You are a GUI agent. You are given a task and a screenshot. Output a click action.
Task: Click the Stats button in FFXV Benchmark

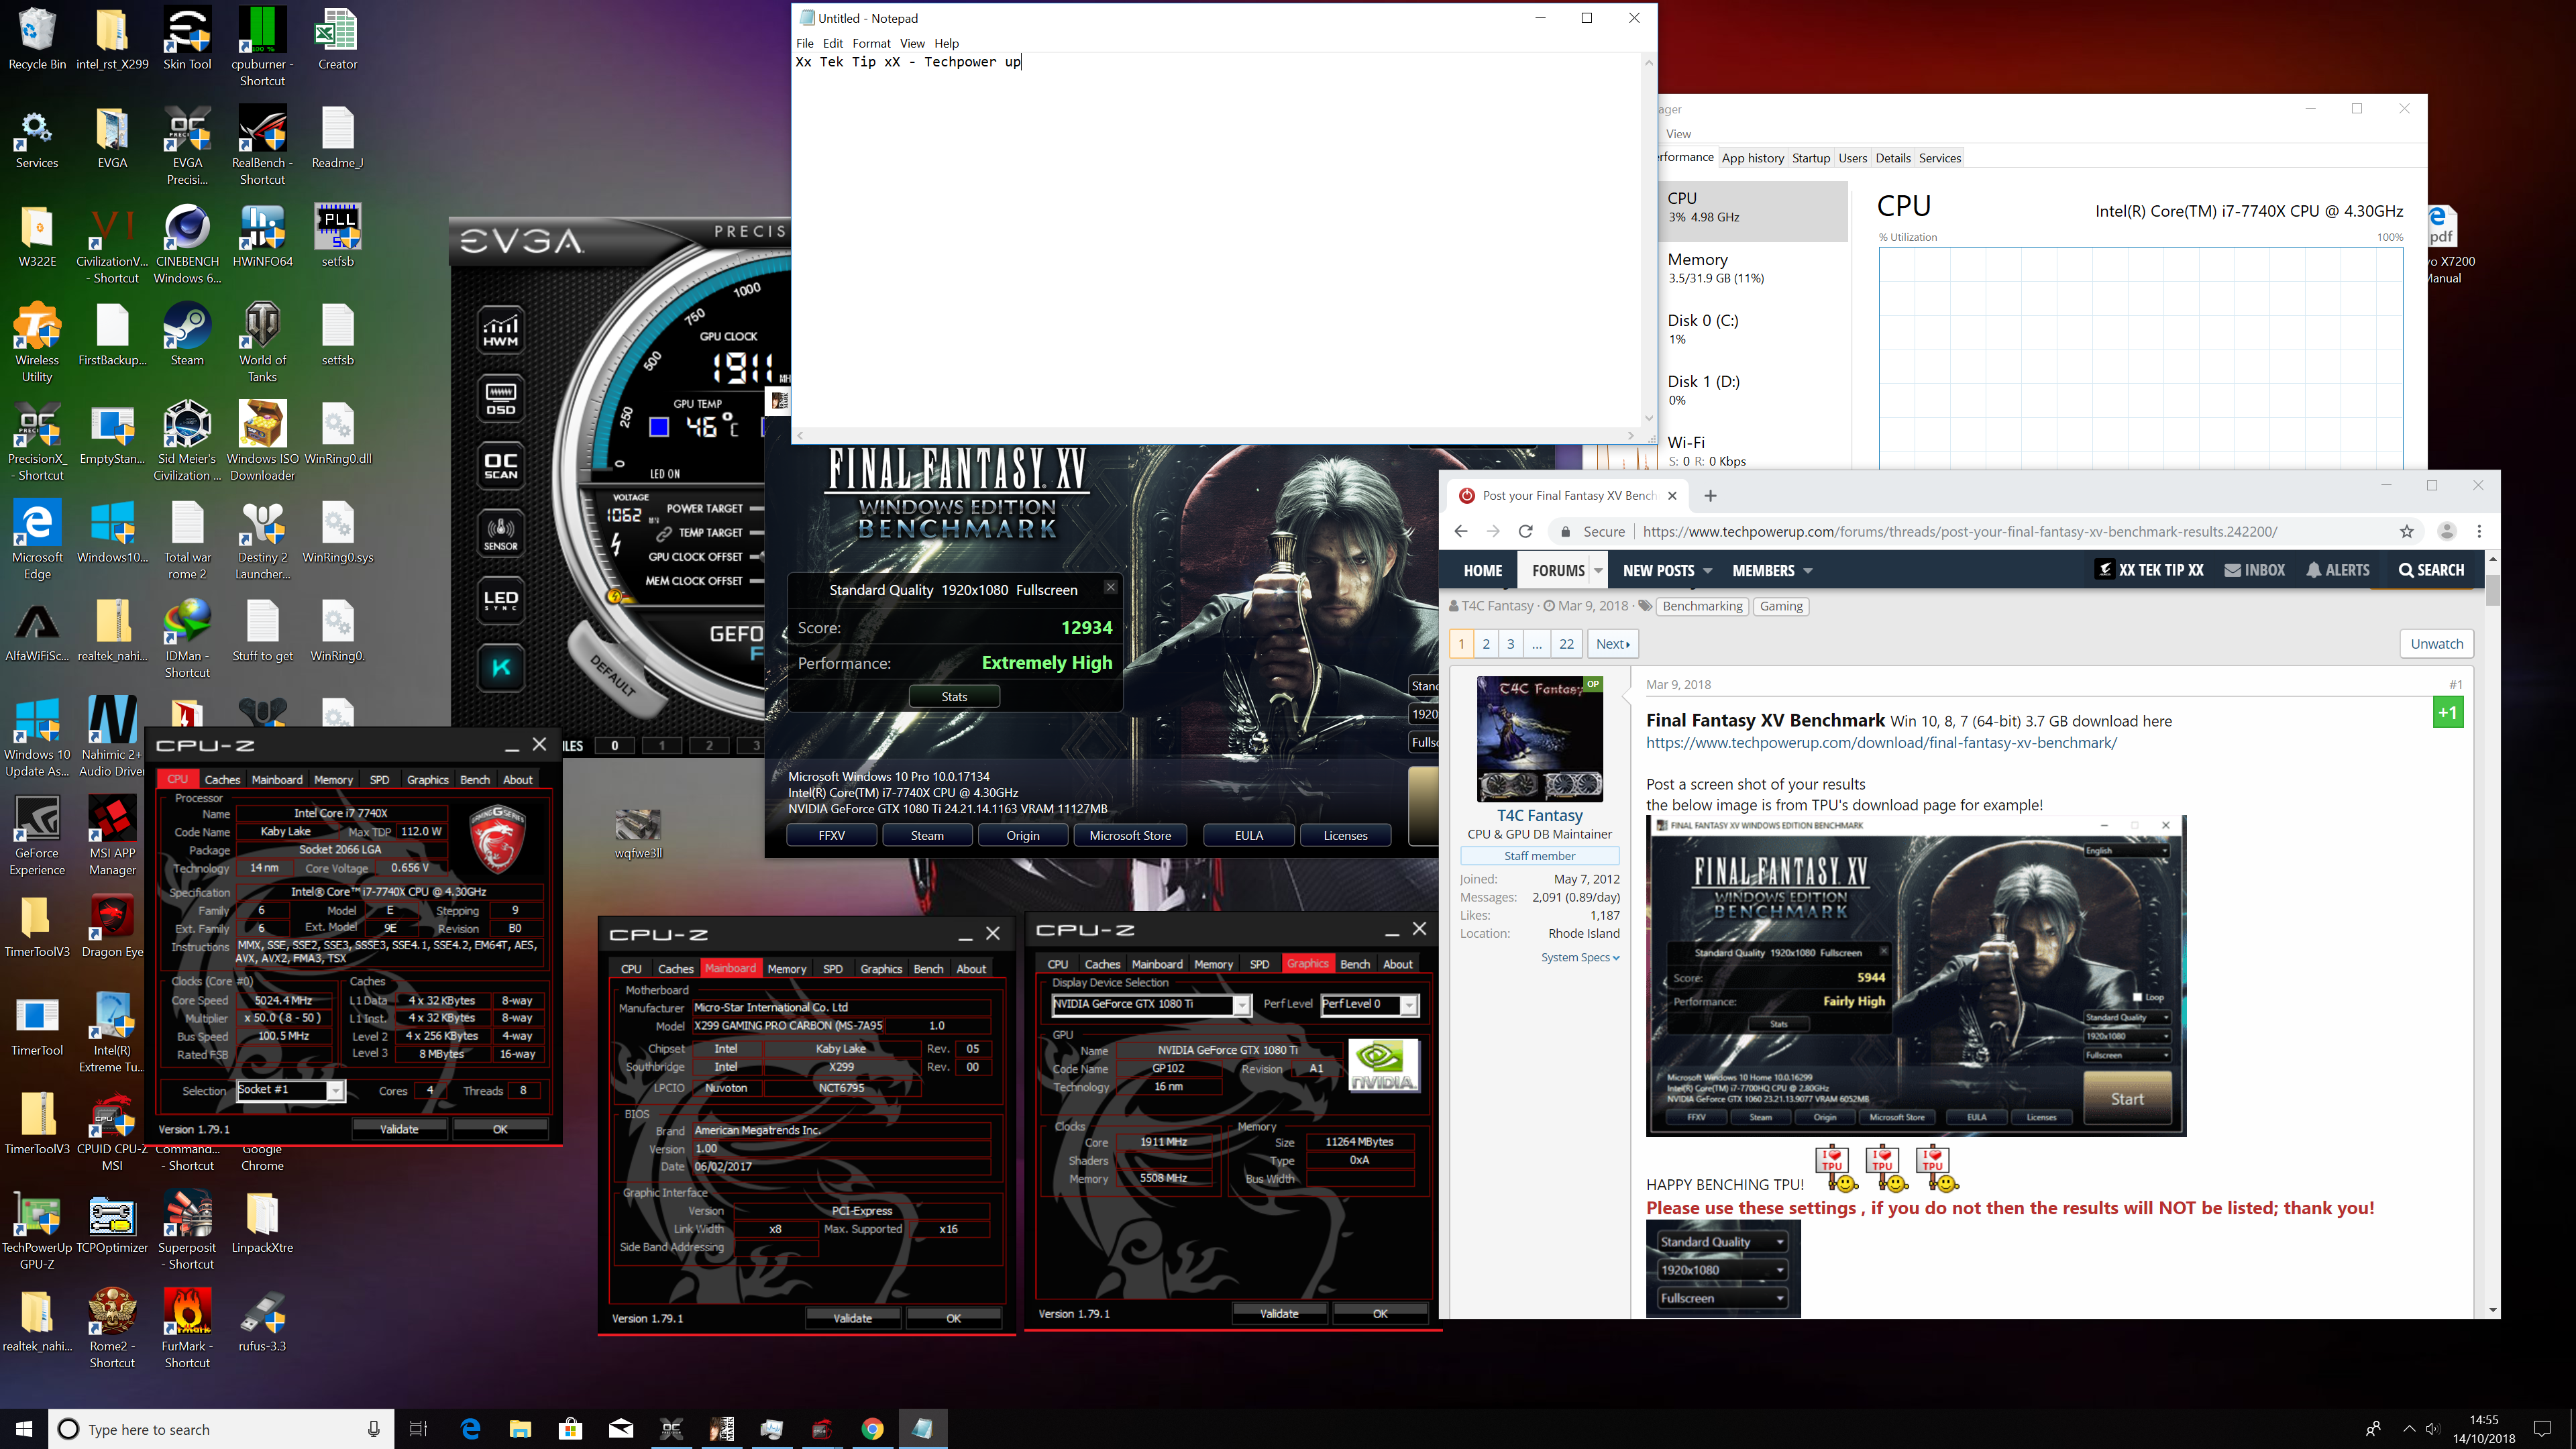click(954, 696)
